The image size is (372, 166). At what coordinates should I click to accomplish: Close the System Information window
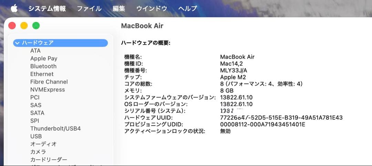click(x=12, y=25)
